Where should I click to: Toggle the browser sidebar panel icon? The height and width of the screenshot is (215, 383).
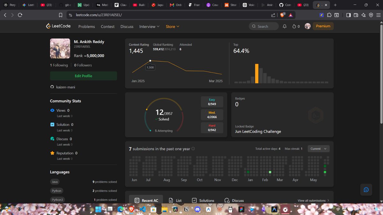pos(348,15)
